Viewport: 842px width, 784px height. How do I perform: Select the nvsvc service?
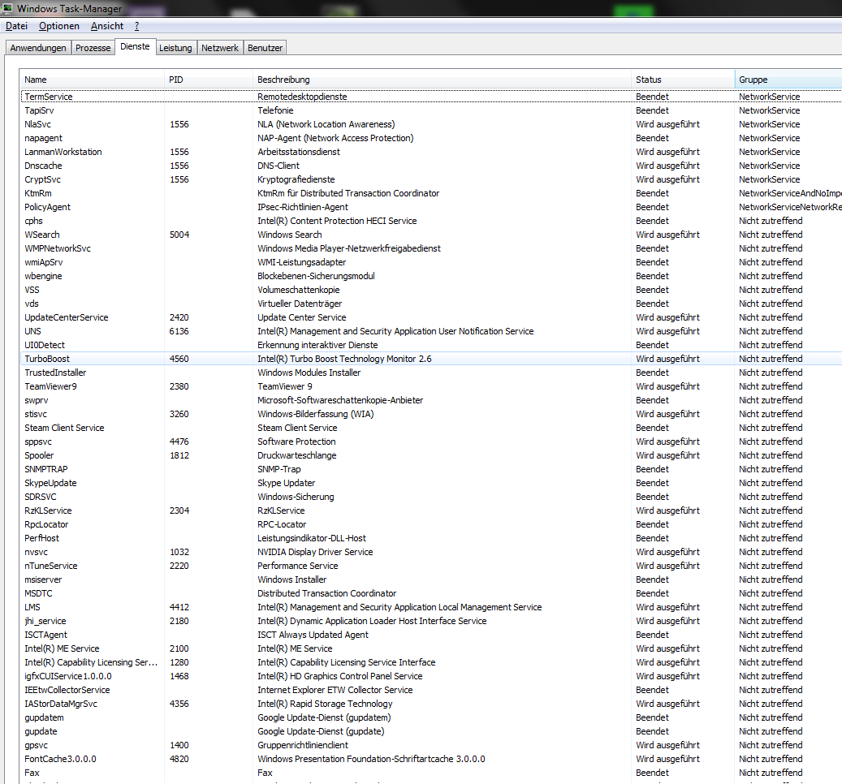point(431,552)
